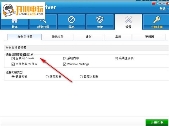Image resolution: width=169 pixels, height=126 pixels.
Task: Click the red flag language icon
Action: [154, 3]
